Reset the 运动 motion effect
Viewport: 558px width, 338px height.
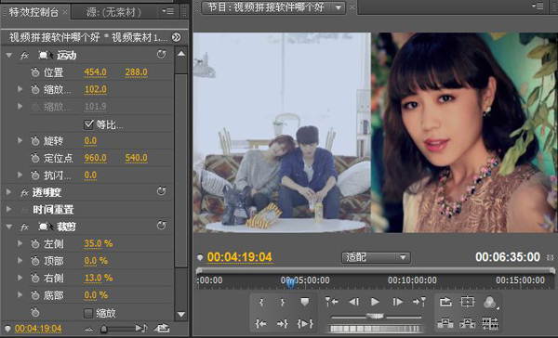162,54
